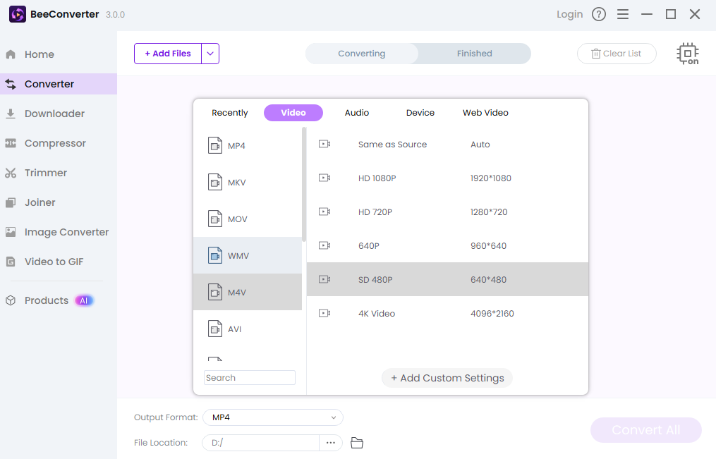Select the MKV format in list
This screenshot has height=459, width=716.
point(237,183)
